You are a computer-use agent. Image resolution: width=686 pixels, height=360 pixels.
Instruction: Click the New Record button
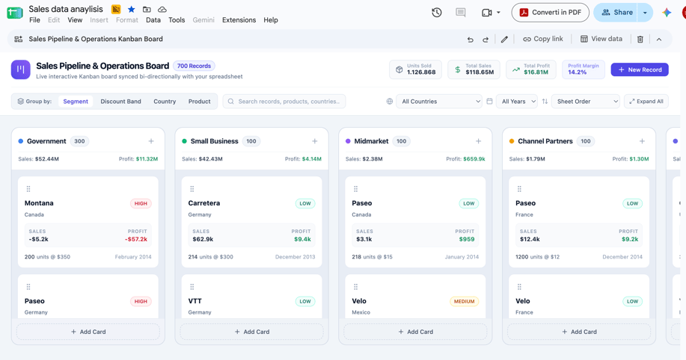[640, 69]
